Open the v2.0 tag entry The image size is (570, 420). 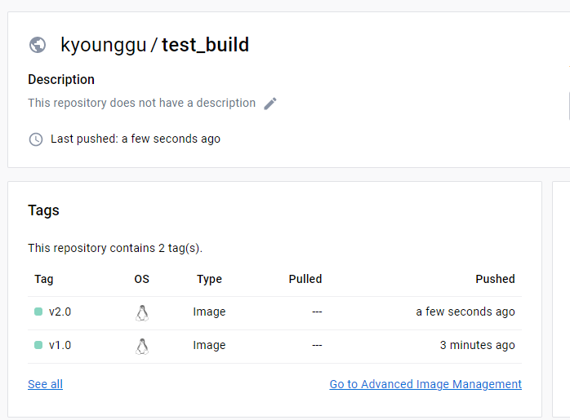click(x=60, y=312)
